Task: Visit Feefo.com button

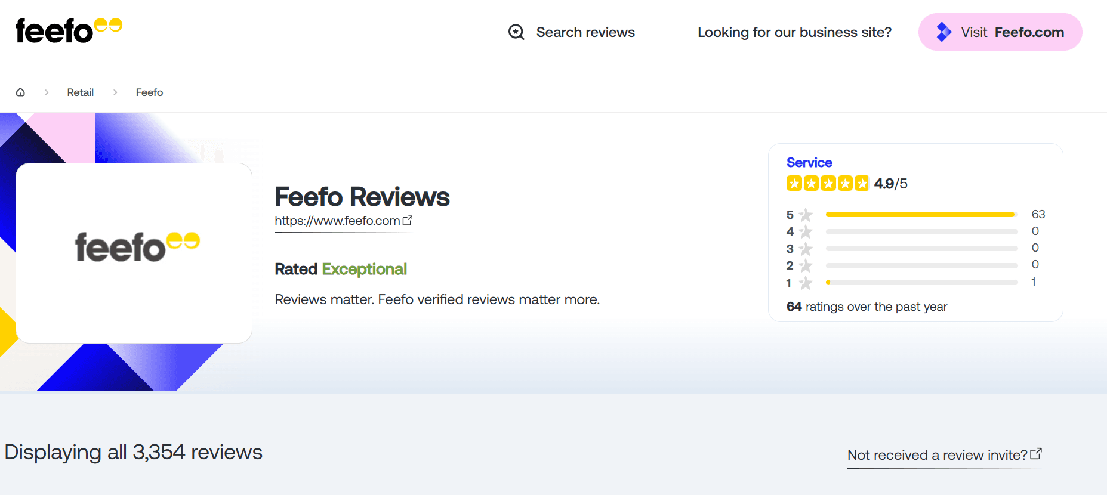Action: [1000, 32]
